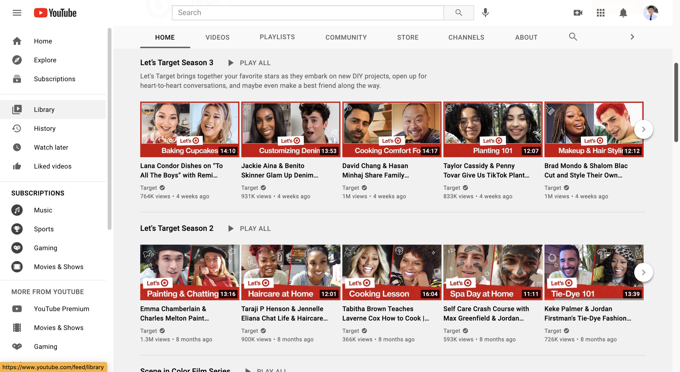Click the Movies & Shows icon under Subscriptions
The image size is (680, 372).
(x=17, y=267)
